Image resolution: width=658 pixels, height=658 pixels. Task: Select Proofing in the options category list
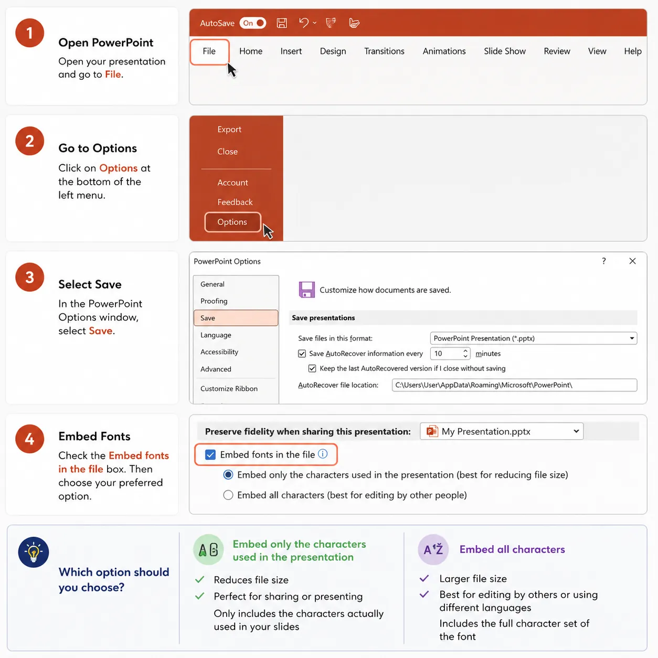pos(236,301)
